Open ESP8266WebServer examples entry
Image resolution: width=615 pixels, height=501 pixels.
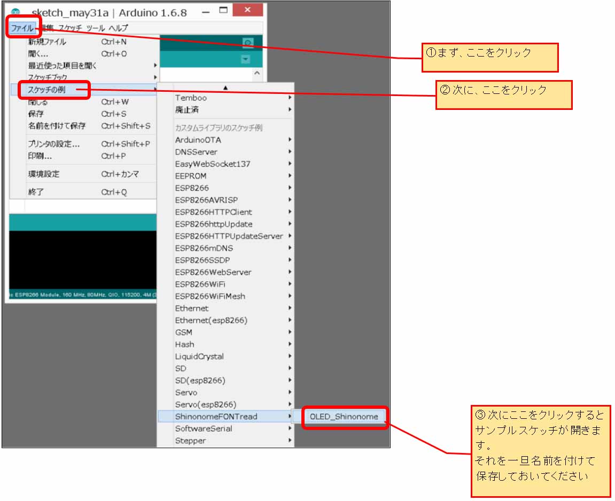[225, 272]
